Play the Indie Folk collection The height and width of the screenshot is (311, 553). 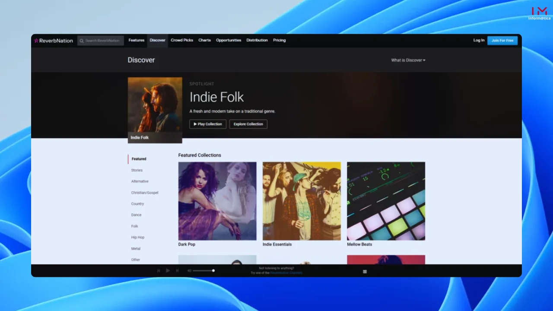click(x=208, y=124)
